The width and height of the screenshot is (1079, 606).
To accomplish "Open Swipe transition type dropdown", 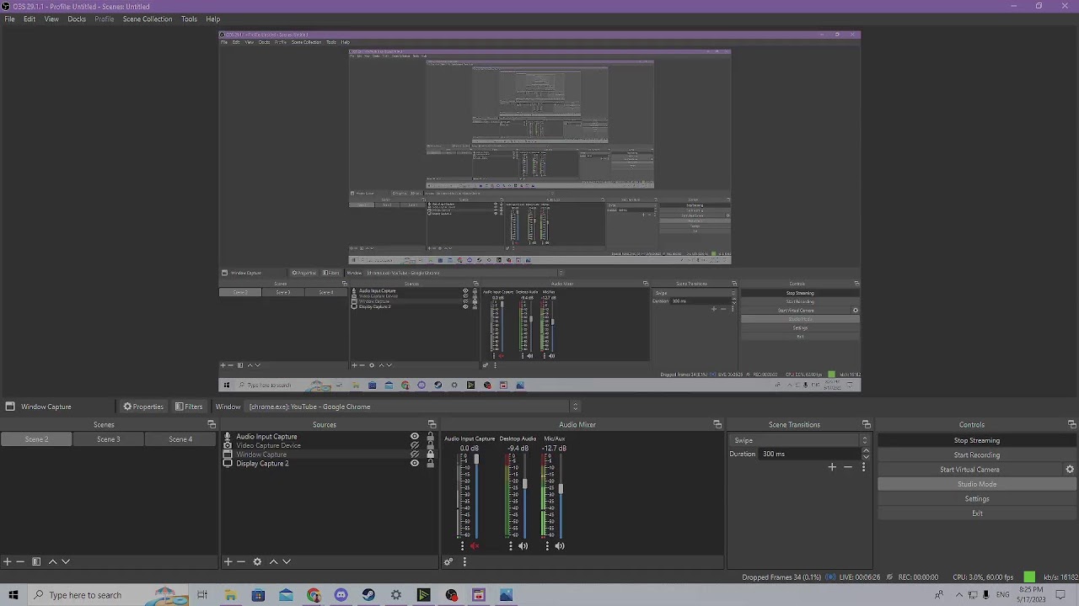I will 800,440.
